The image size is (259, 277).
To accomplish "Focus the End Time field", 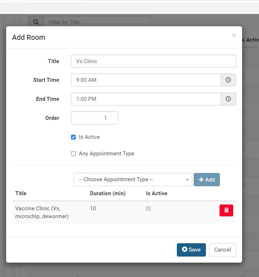I will [146, 99].
